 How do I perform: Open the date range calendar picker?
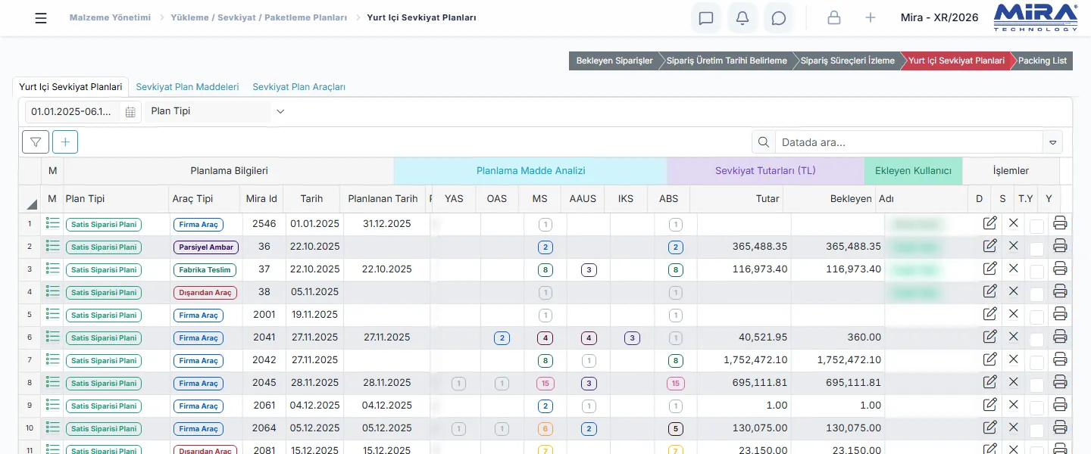(x=130, y=112)
